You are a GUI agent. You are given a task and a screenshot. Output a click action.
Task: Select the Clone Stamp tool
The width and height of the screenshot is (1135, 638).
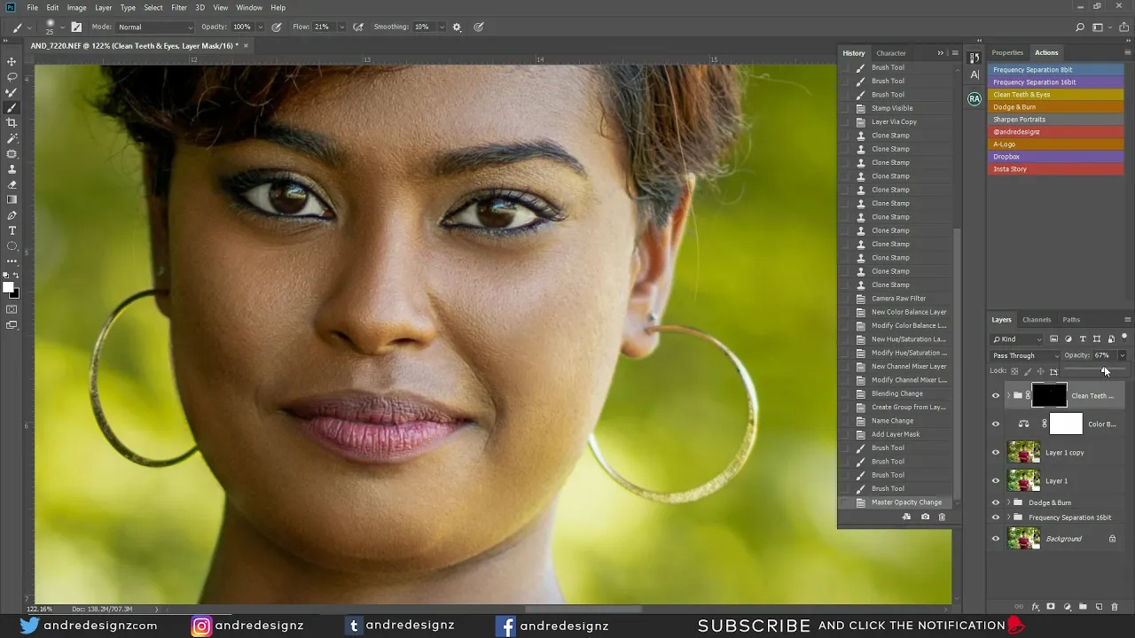[x=12, y=169]
